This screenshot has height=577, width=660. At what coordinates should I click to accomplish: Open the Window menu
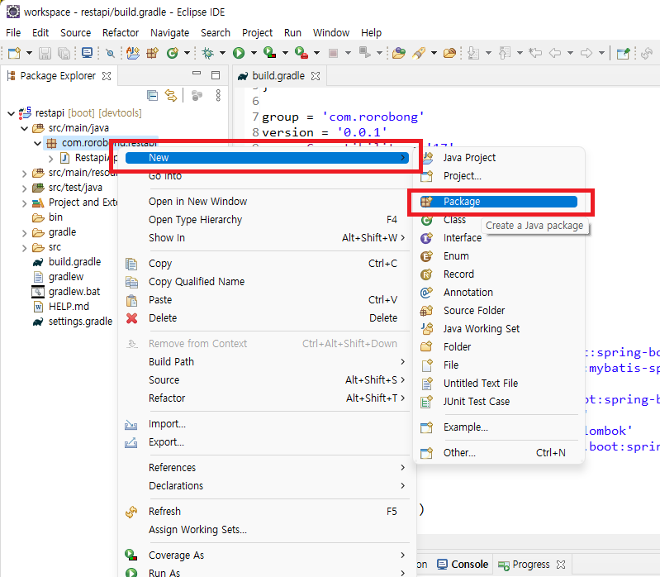pos(331,32)
